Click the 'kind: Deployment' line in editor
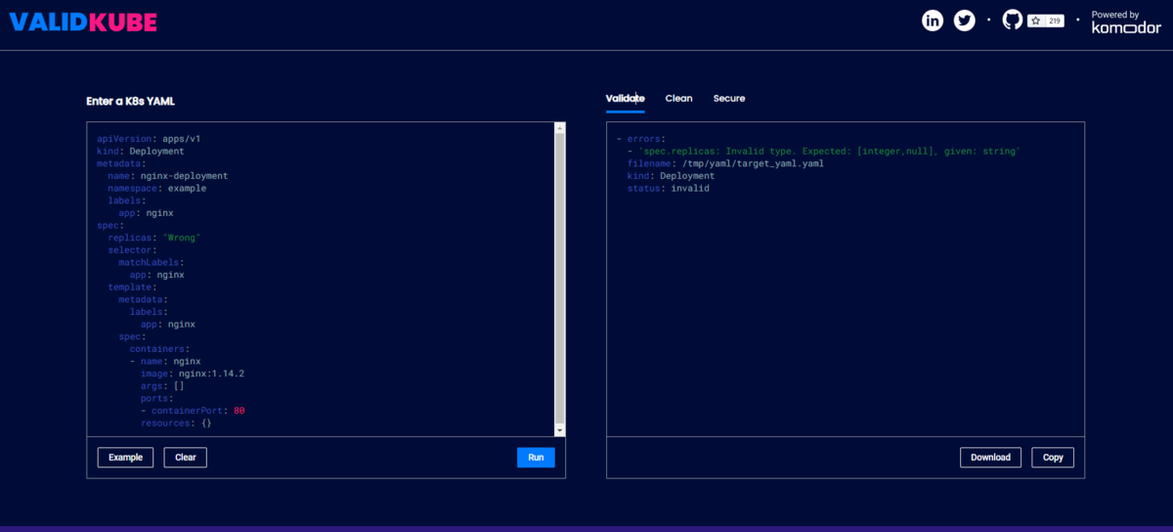This screenshot has width=1173, height=532. 141,152
